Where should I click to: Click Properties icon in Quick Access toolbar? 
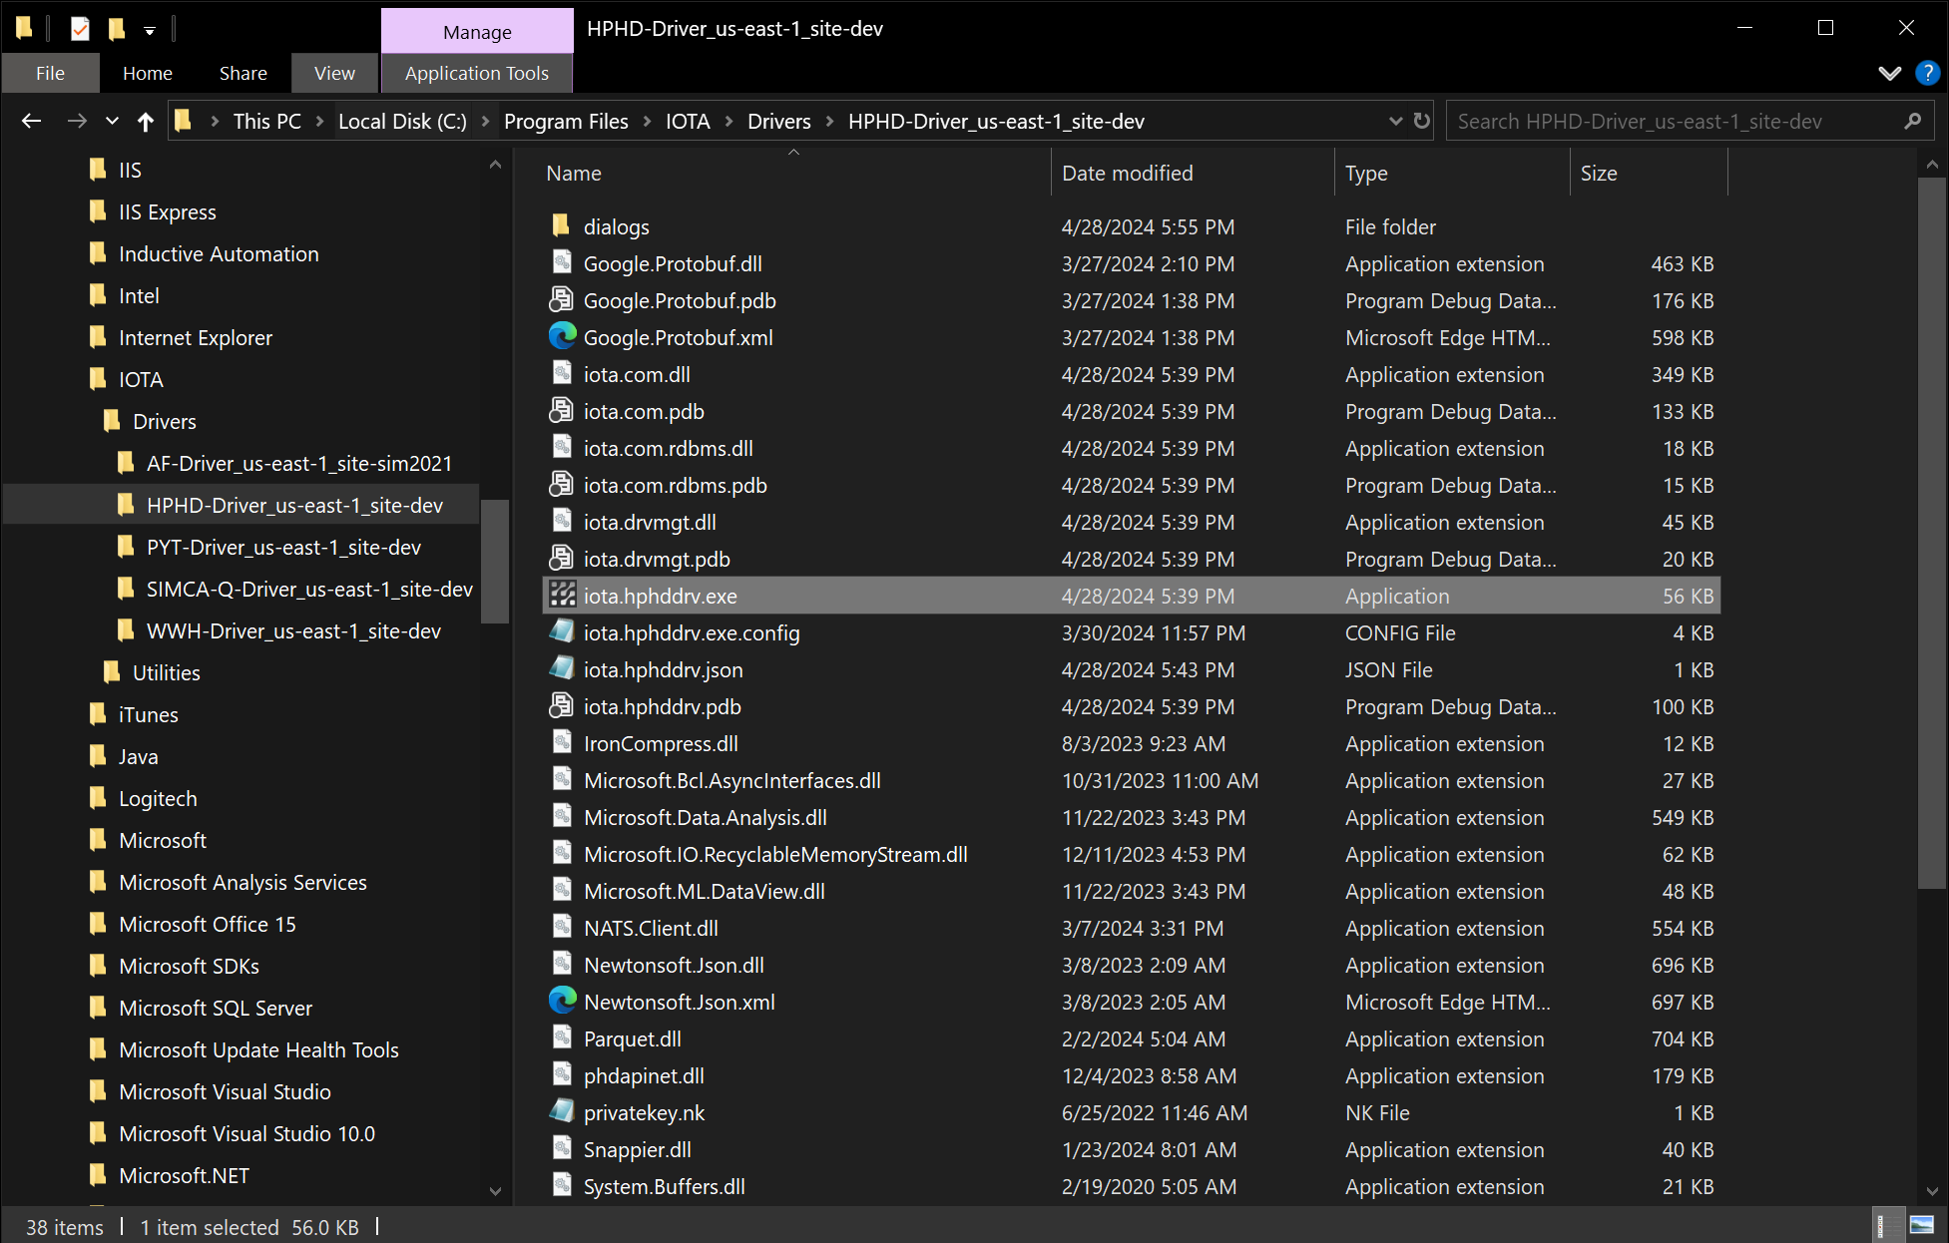click(x=81, y=29)
